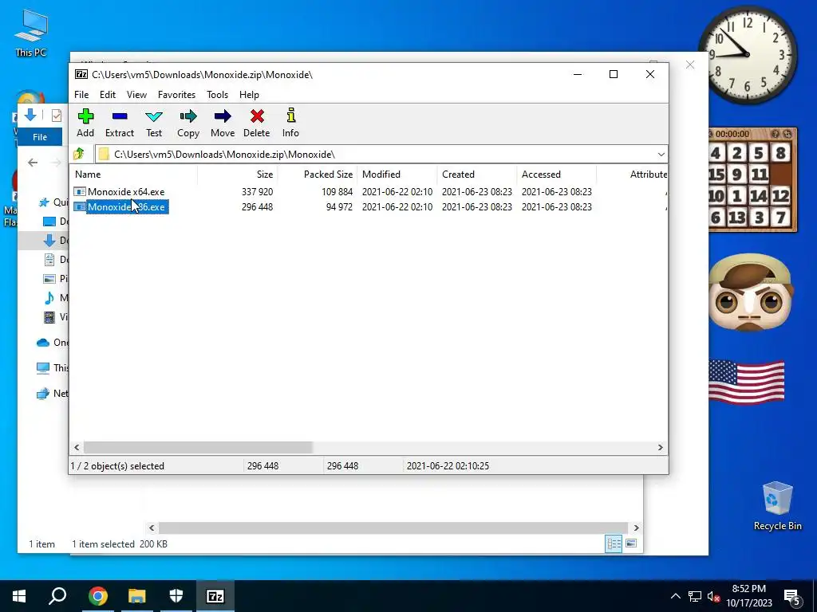Go up one folder level icon
The width and height of the screenshot is (817, 612).
pyautogui.click(x=79, y=154)
